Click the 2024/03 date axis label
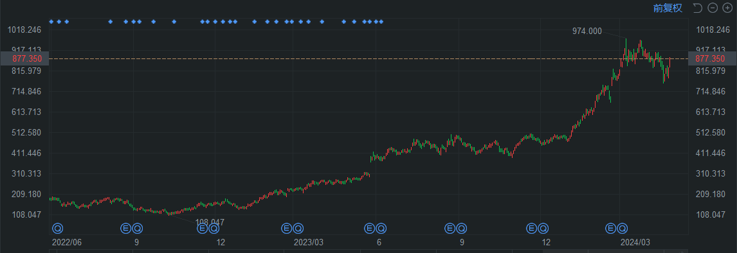This screenshot has width=737, height=253. pyautogui.click(x=635, y=242)
